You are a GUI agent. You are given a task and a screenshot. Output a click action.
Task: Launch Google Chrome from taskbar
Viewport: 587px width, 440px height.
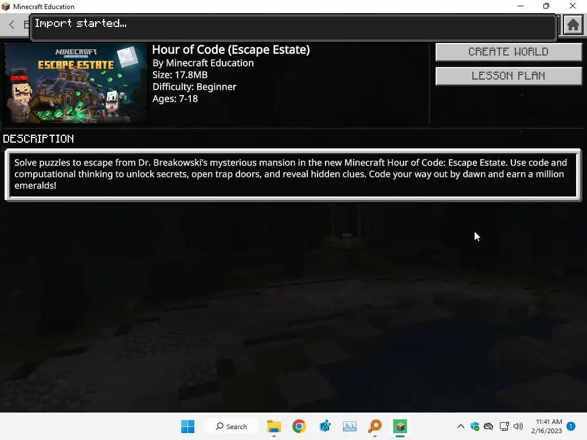[299, 426]
